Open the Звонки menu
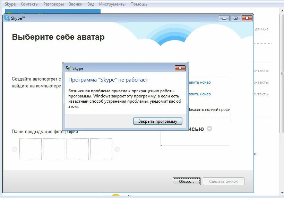284x198 pixels. 75,4
